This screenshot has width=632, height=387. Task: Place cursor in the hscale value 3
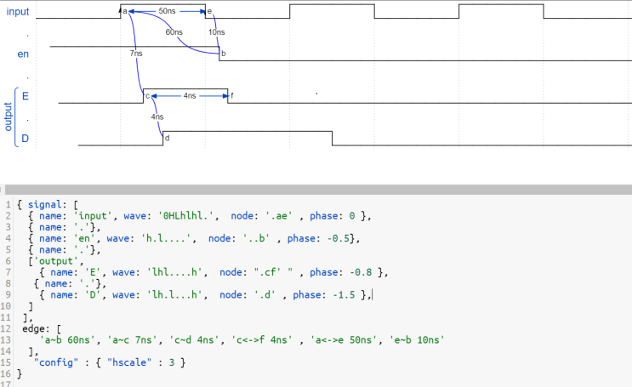coord(172,362)
